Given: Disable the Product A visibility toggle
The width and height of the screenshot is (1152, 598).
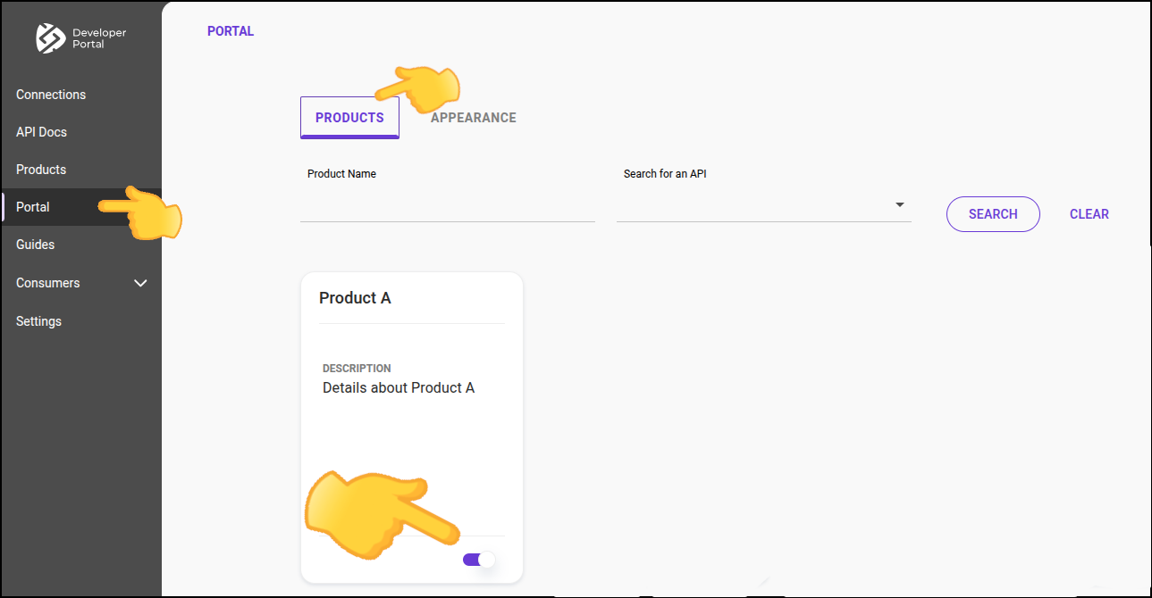Looking at the screenshot, I should click(x=477, y=559).
